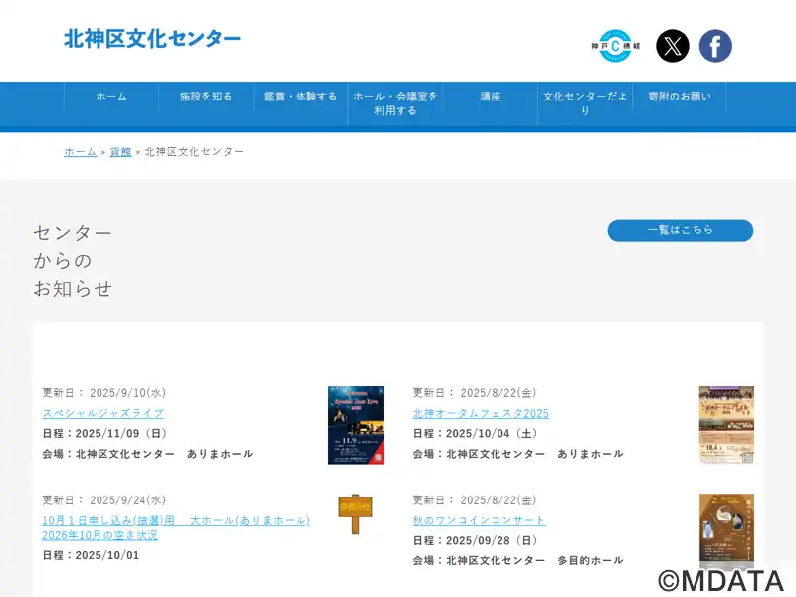The width and height of the screenshot is (796, 597).
Task: Select 鑑賞・体験する in navigation bar
Action: [300, 97]
